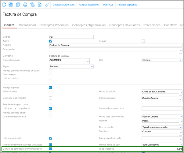Toggle the Utiliza uso de comprobante checkbox
Image resolution: width=184 pixels, height=153 pixels.
click(x=51, y=108)
